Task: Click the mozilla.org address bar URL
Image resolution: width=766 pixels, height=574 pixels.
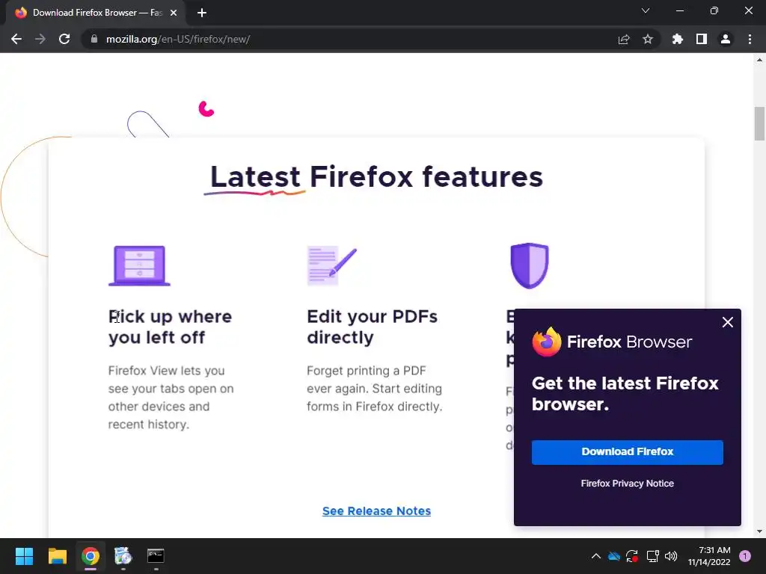Action: (x=178, y=39)
